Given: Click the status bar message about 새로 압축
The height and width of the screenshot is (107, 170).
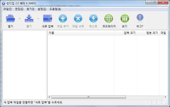Looking at the screenshot, I should [x=33, y=102].
